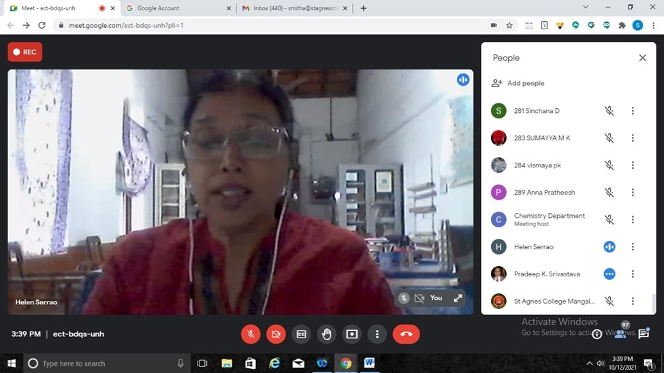The image size is (664, 373).
Task: Click the people count icon
Action: pyautogui.click(x=620, y=333)
